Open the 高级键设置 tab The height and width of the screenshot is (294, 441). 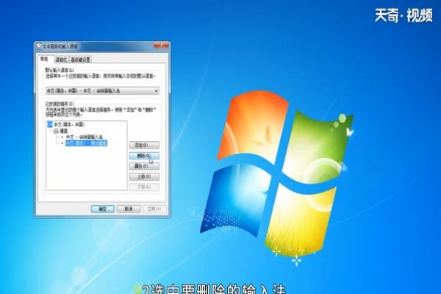click(x=80, y=60)
